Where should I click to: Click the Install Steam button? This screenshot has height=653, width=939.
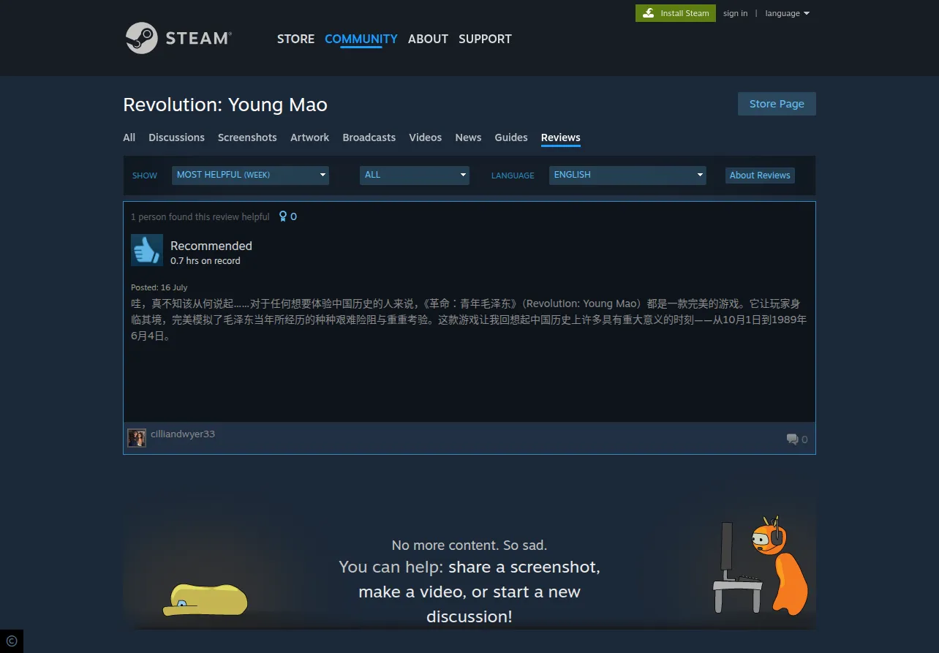(676, 13)
